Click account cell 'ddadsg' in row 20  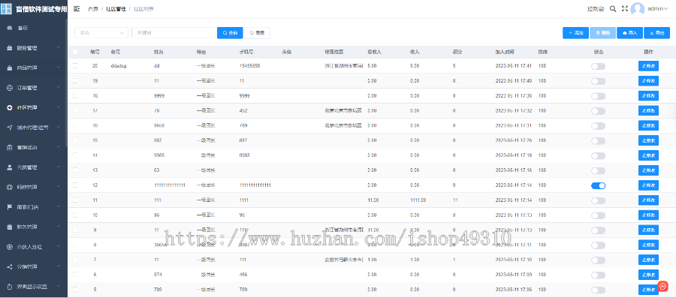pyautogui.click(x=119, y=66)
